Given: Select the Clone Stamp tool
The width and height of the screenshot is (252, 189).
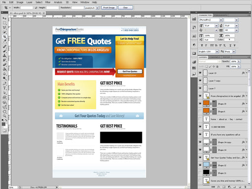Looking at the screenshot, I should coord(4,55).
